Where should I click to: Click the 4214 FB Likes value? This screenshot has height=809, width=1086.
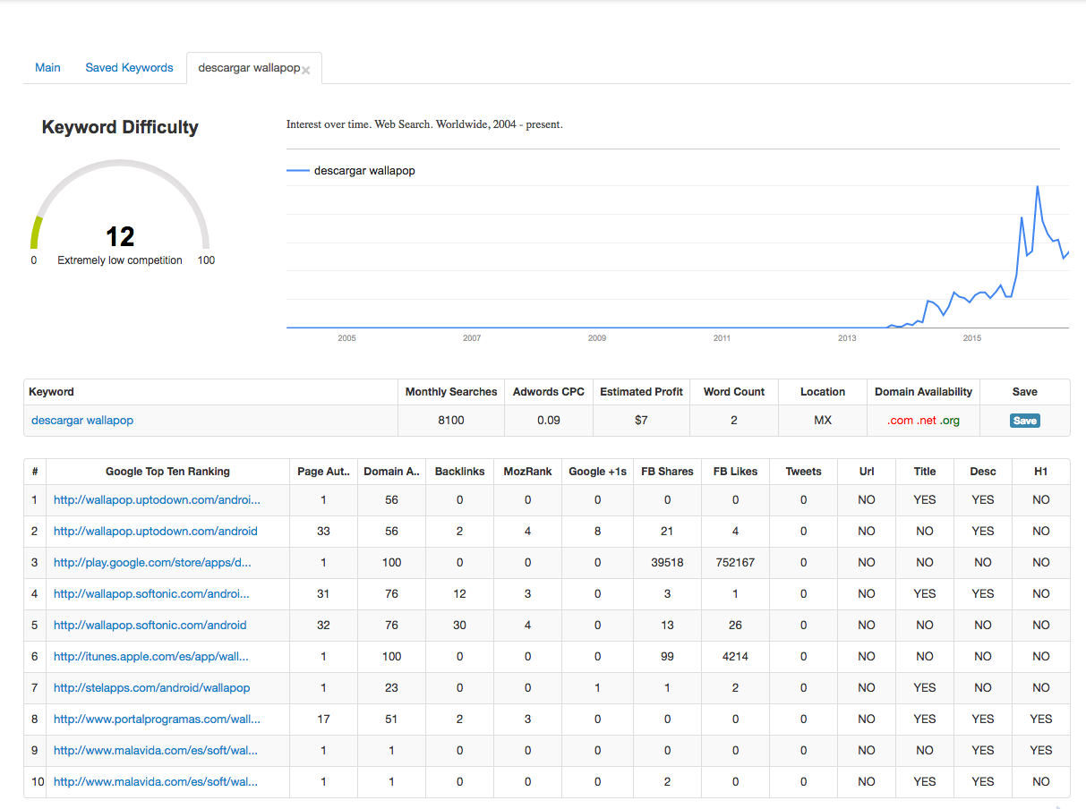point(735,657)
